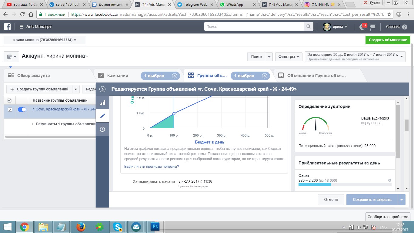Uncheck the г. Сочи ad set checkbox
This screenshot has width=414, height=233.
pyautogui.click(x=10, y=110)
